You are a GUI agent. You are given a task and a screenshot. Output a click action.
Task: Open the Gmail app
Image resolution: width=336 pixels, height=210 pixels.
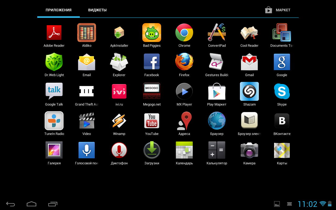tap(249, 62)
